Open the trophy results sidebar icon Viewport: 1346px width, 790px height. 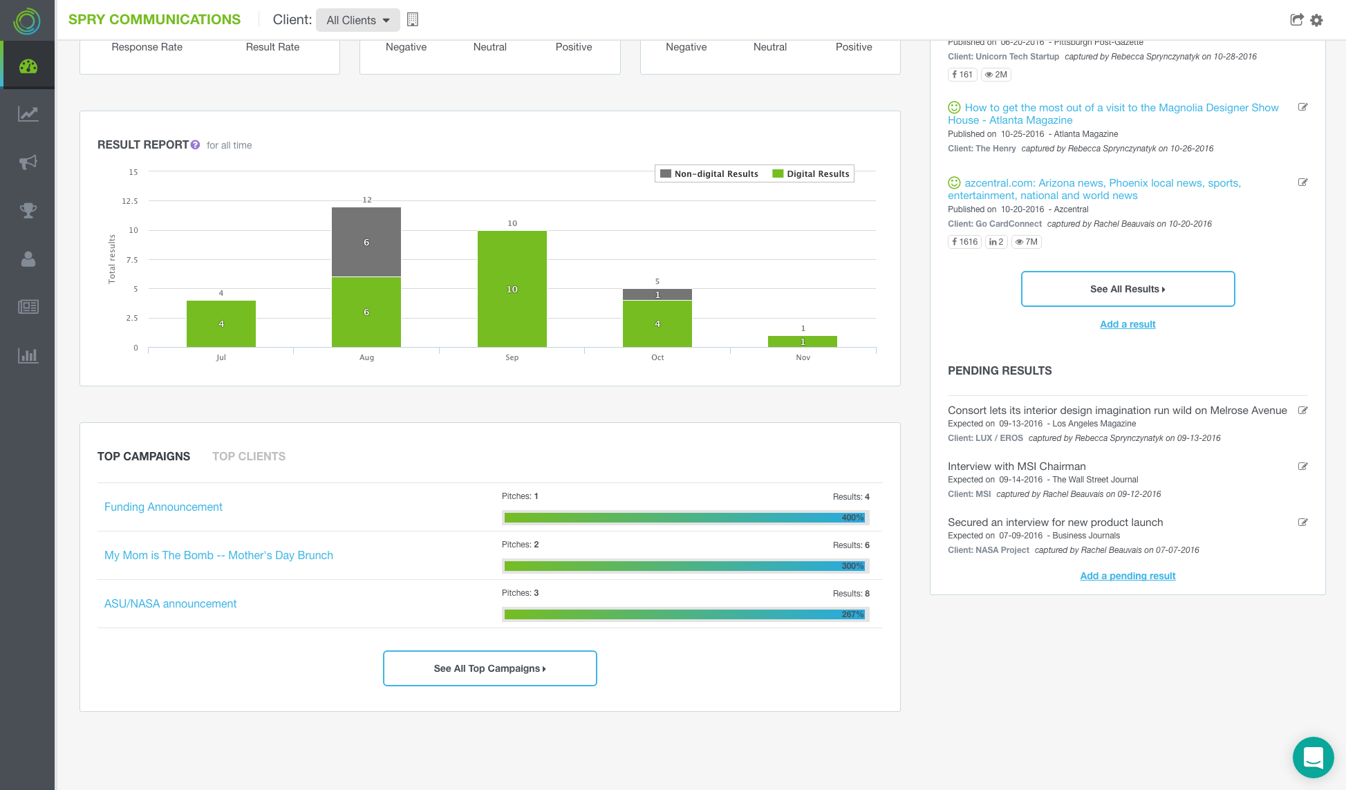tap(28, 210)
